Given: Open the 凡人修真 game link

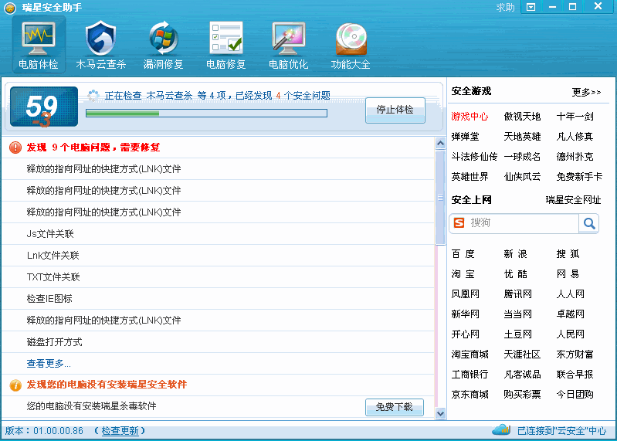Looking at the screenshot, I should point(575,137).
